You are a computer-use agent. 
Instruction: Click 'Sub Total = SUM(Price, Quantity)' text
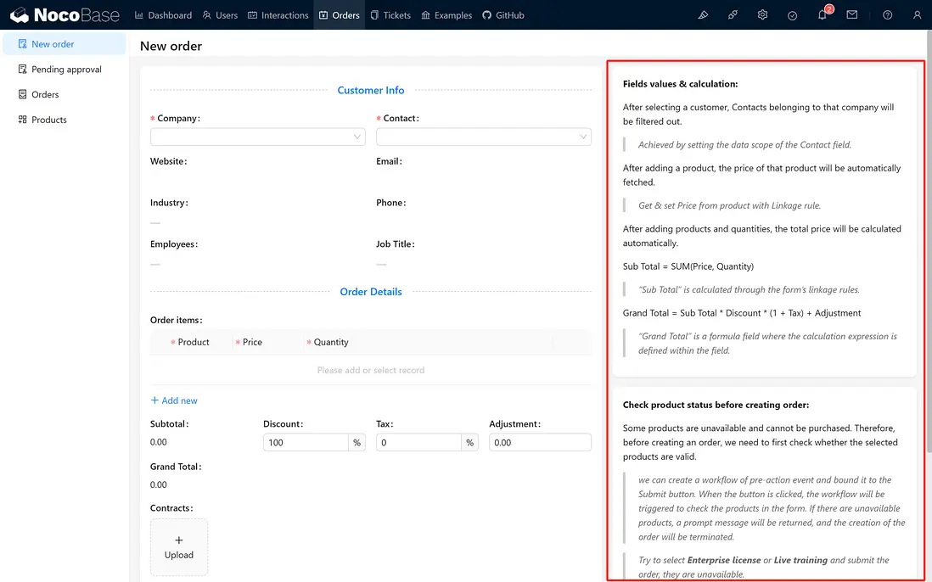click(688, 266)
